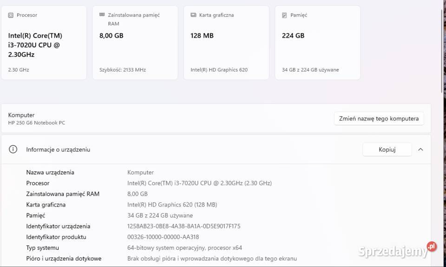Select the Identyfikator produktu label

[56, 237]
